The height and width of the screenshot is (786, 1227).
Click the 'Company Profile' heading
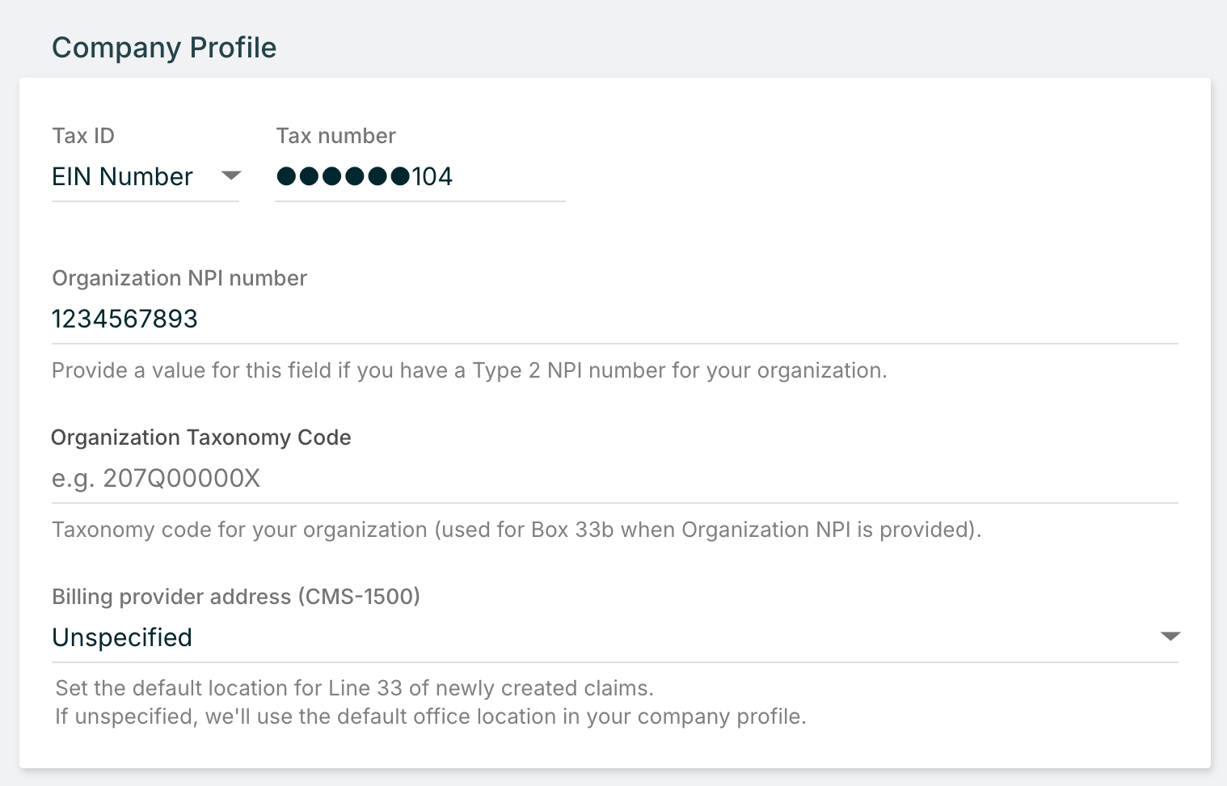coord(164,48)
